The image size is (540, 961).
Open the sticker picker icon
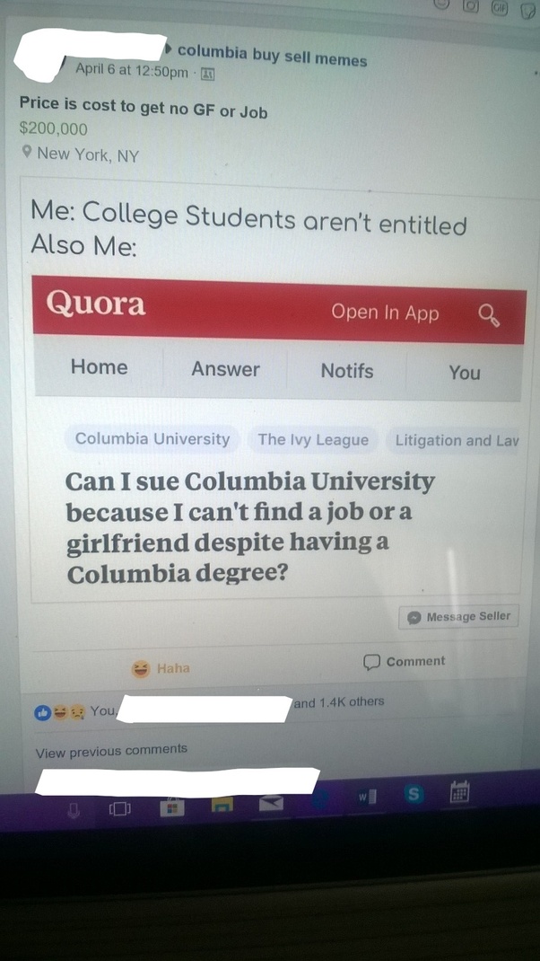coord(527,10)
